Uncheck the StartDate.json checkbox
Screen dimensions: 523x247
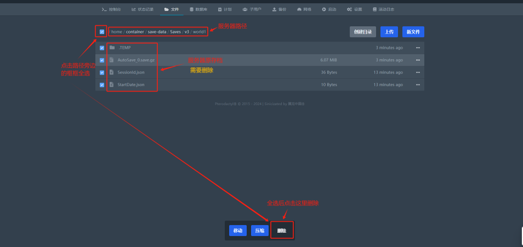coord(102,85)
